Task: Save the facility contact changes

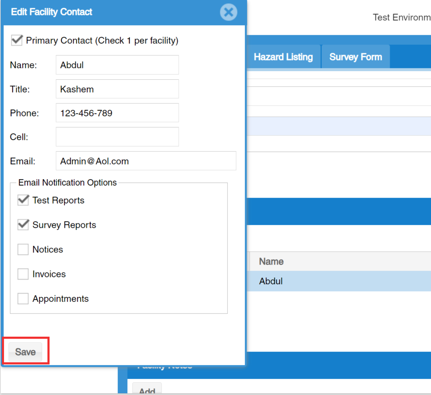Action: pos(25,352)
